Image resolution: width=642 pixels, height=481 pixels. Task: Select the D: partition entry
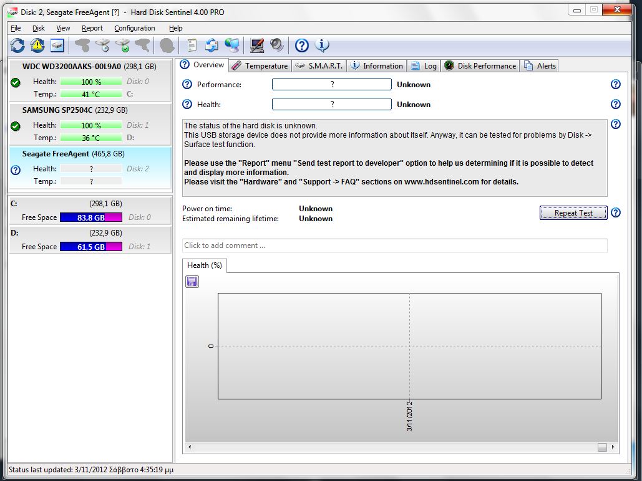pos(90,240)
